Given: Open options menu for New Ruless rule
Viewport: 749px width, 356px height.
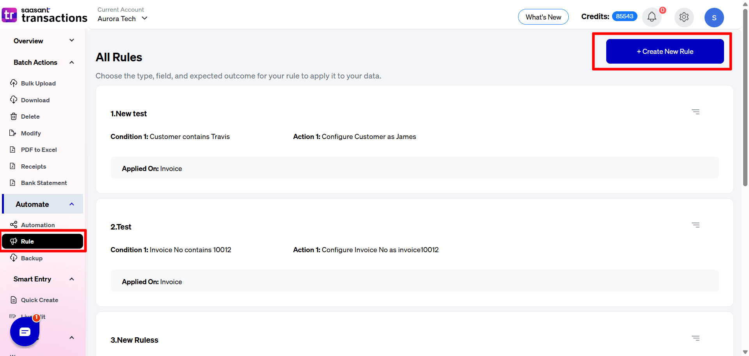Looking at the screenshot, I should (x=696, y=338).
